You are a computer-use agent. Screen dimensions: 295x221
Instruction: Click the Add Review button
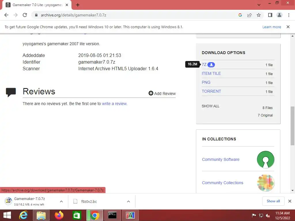[x=162, y=94]
